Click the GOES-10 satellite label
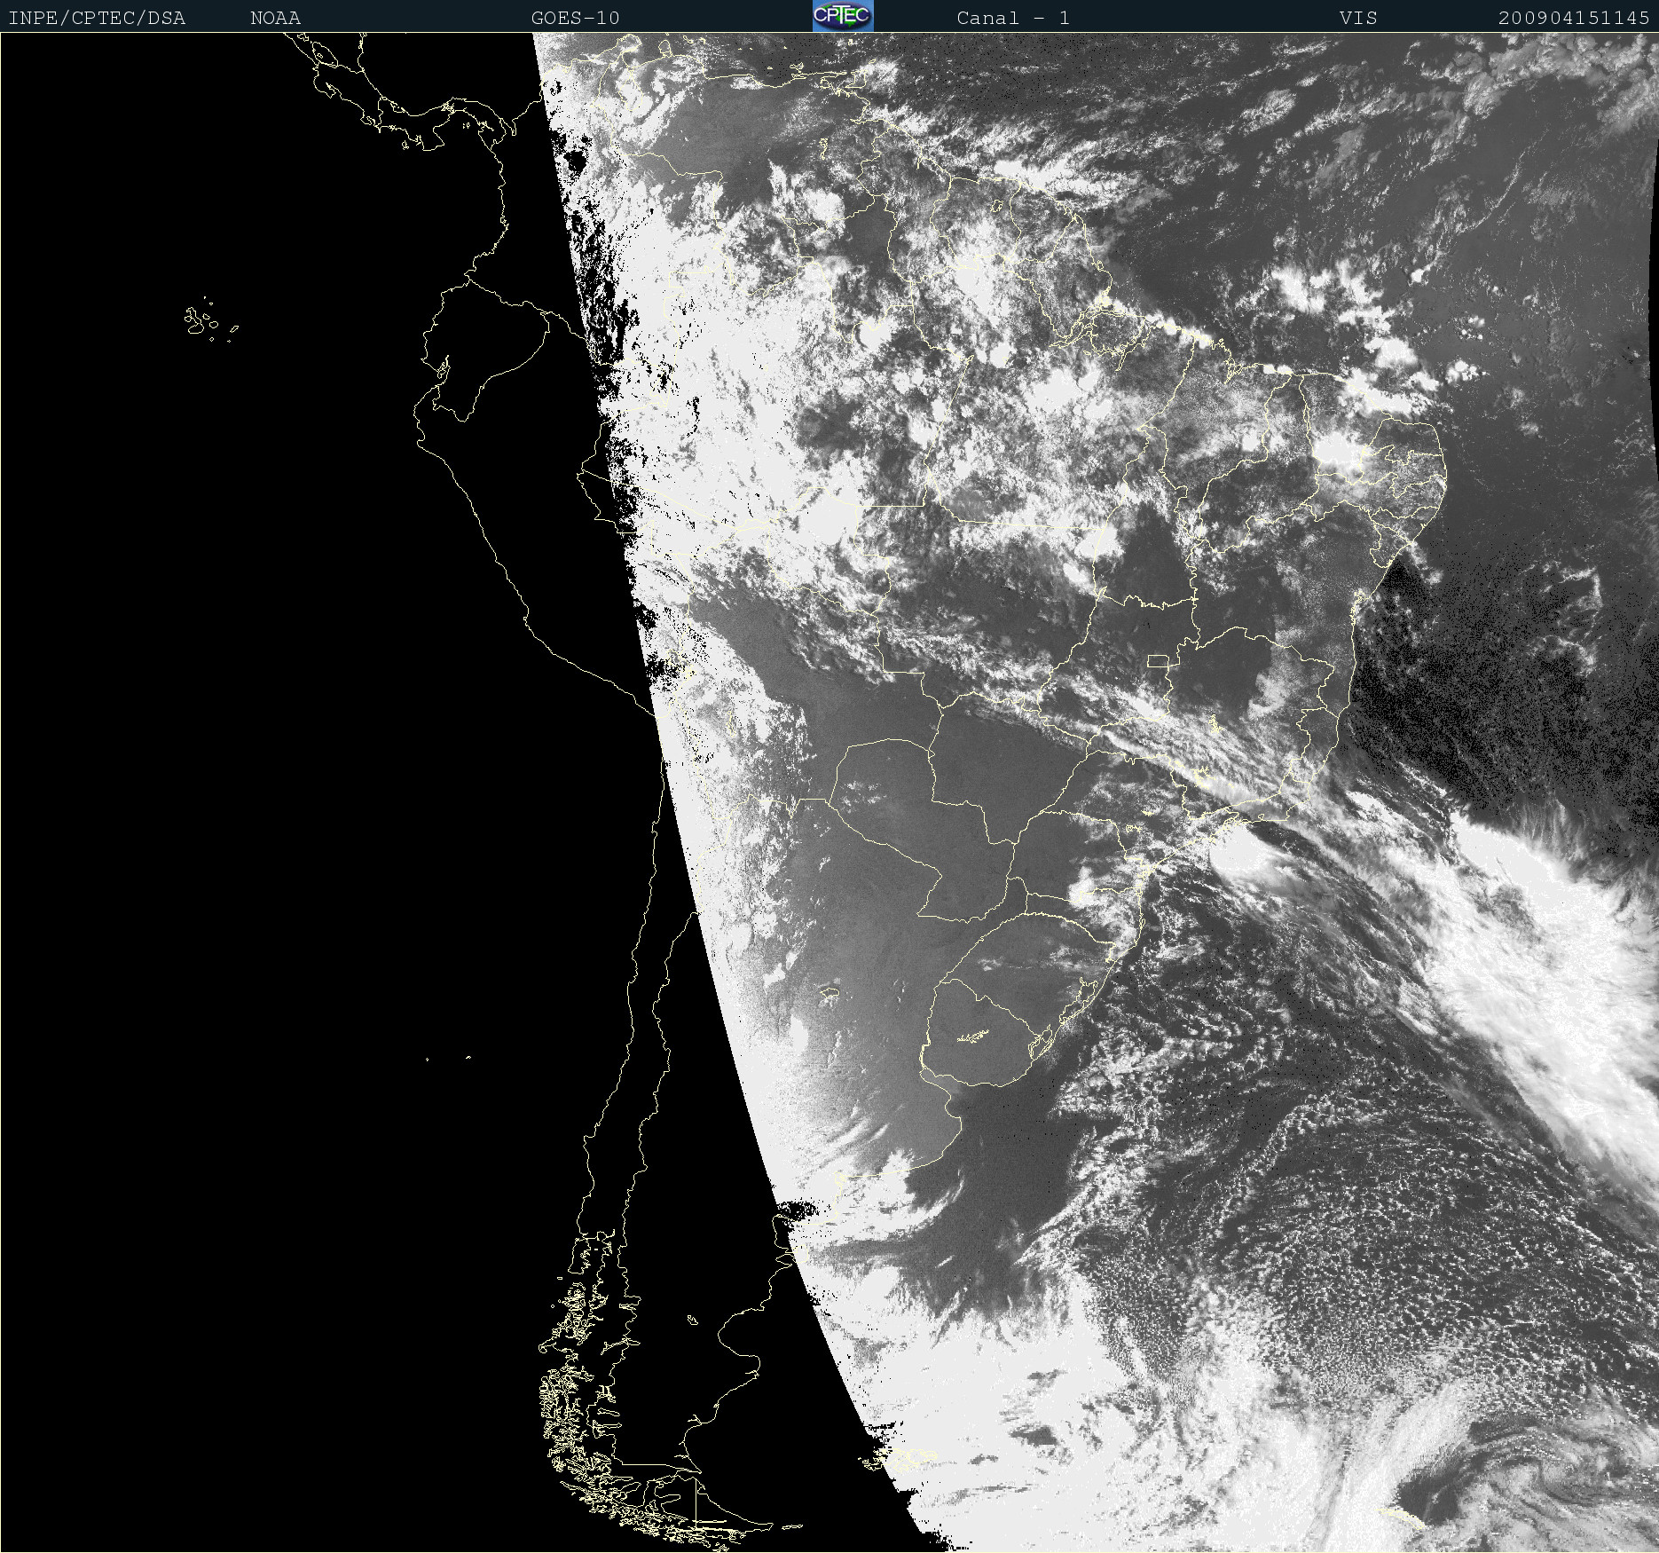Image resolution: width=1659 pixels, height=1553 pixels. 575,18
